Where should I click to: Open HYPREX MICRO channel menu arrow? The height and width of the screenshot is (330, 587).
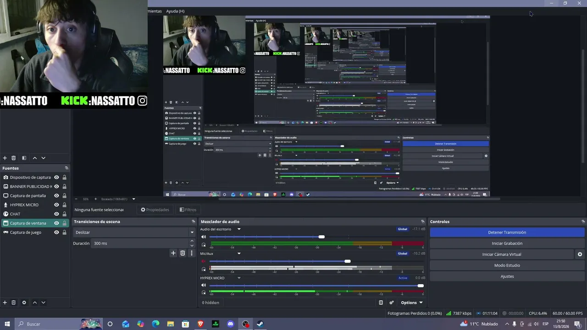[239, 278]
